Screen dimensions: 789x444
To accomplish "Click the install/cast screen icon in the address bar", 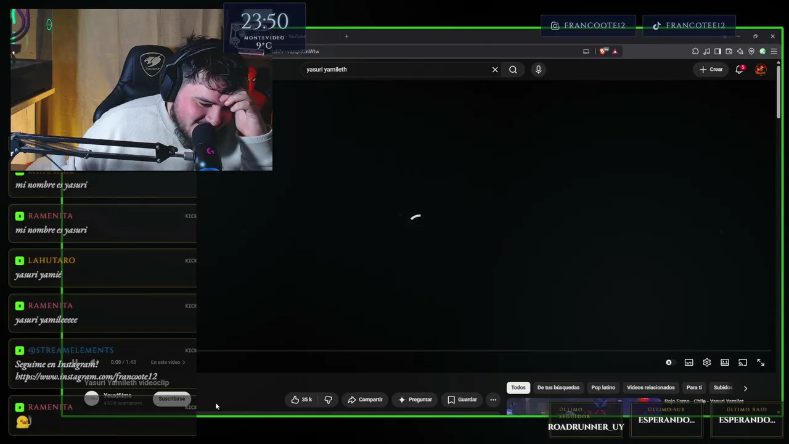I will click(586, 51).
